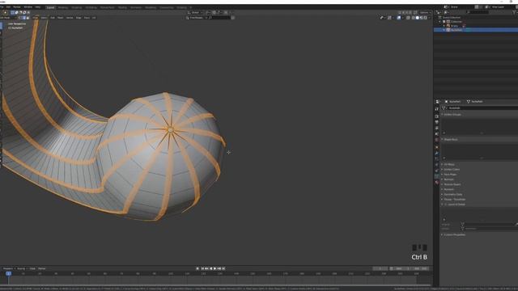Open the Output properties tab icon
518x291 pixels.
pyautogui.click(x=437, y=122)
